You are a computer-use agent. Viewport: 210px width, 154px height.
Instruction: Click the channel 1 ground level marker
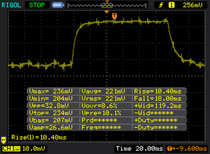click(3, 140)
